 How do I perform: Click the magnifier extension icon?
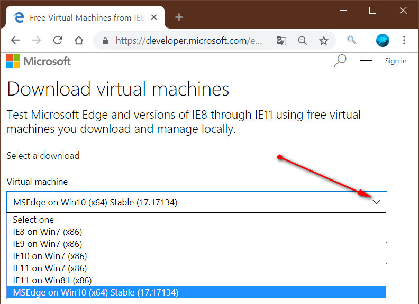[352, 40]
